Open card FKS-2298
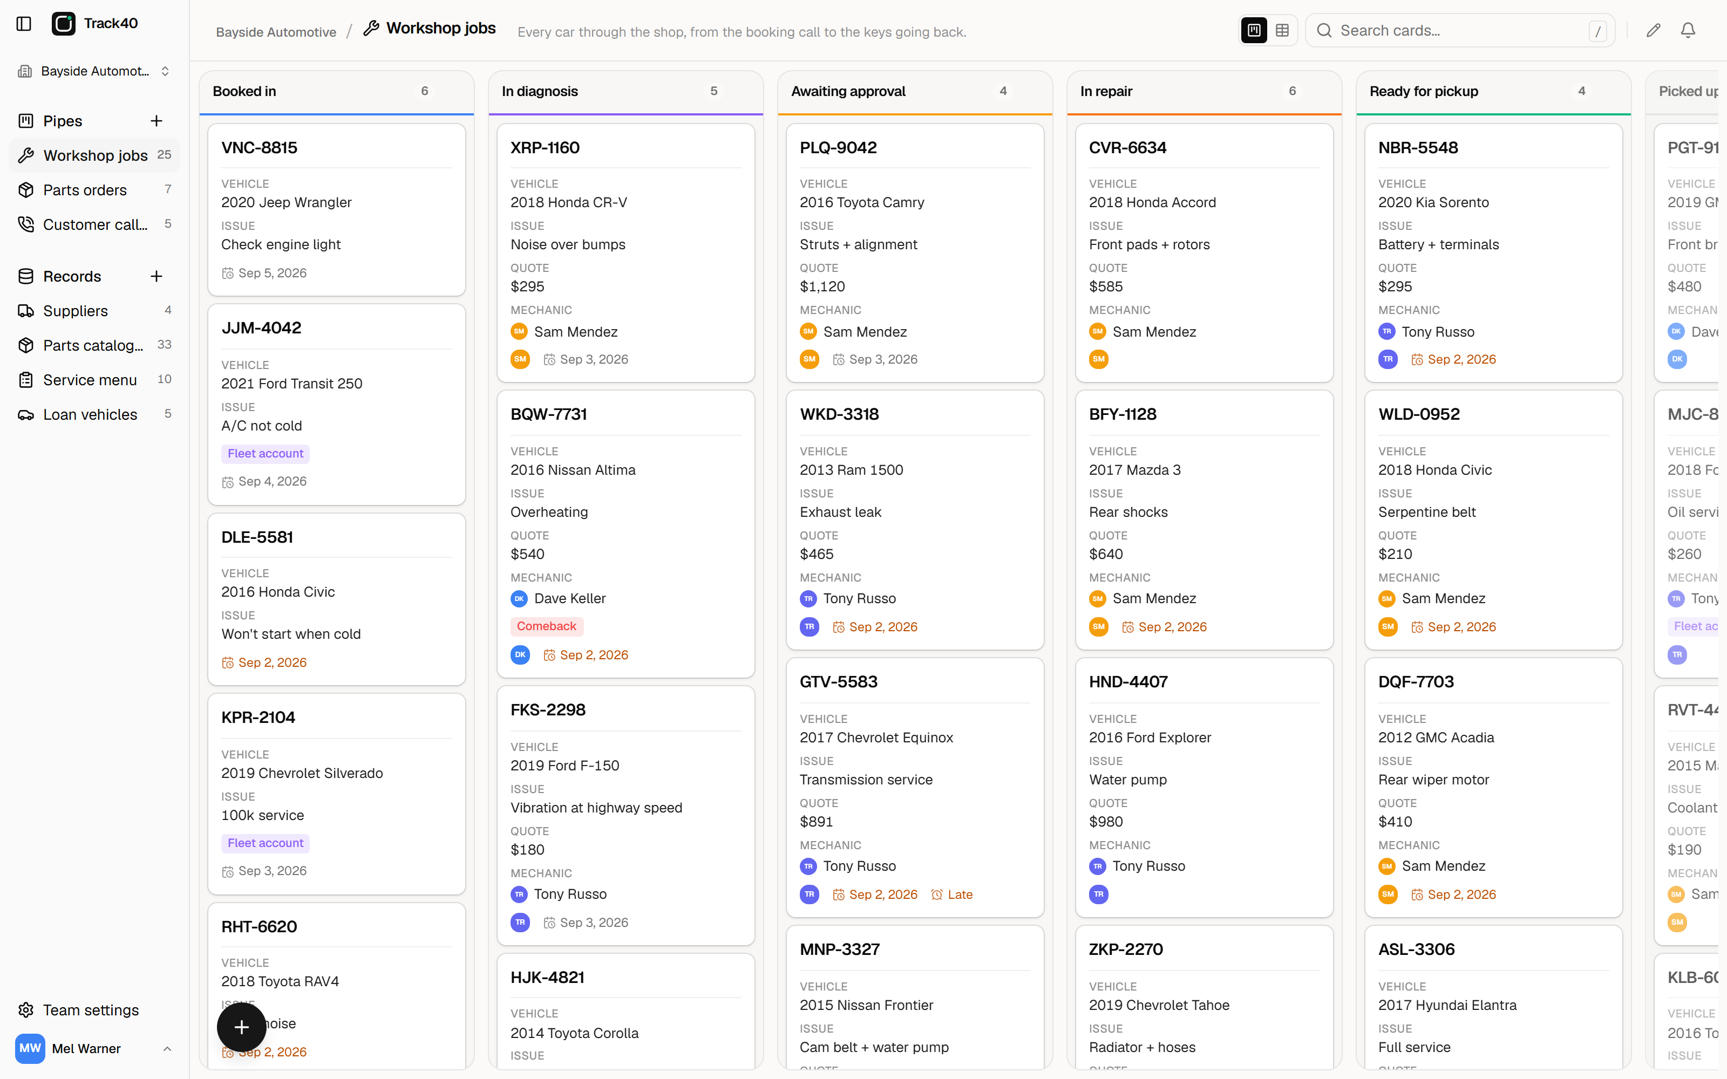The width and height of the screenshot is (1727, 1079). pos(626,816)
